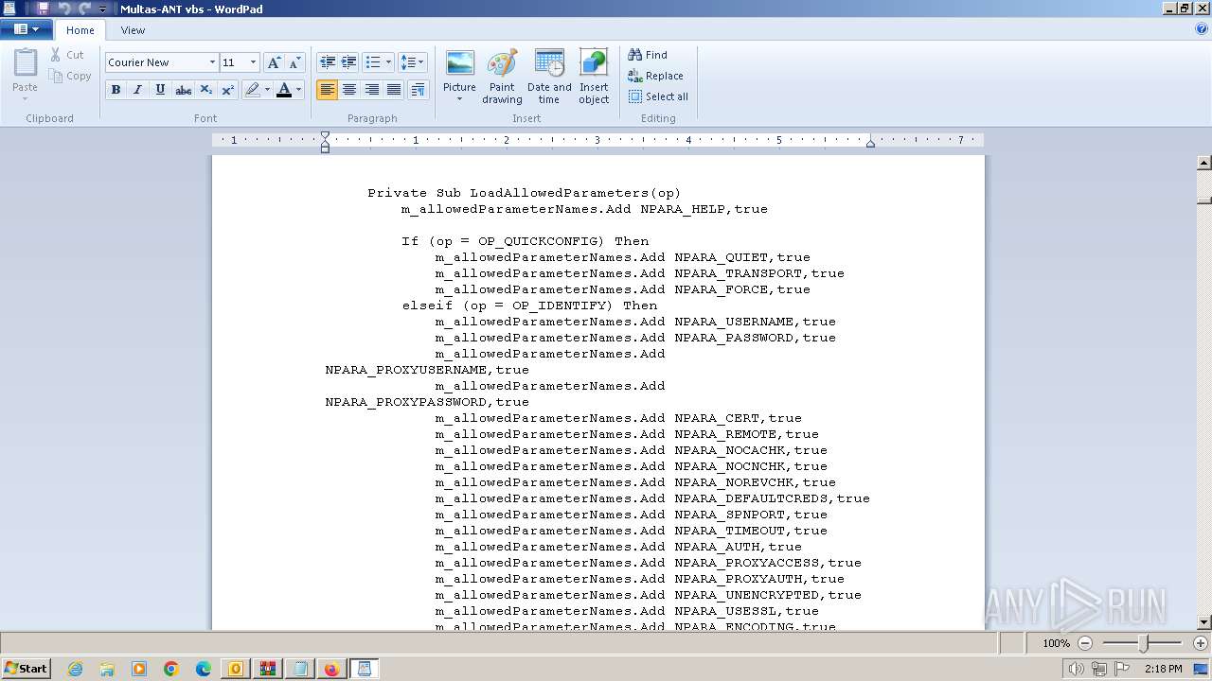Apply the font text color
This screenshot has height=681, width=1212.
pos(284,90)
